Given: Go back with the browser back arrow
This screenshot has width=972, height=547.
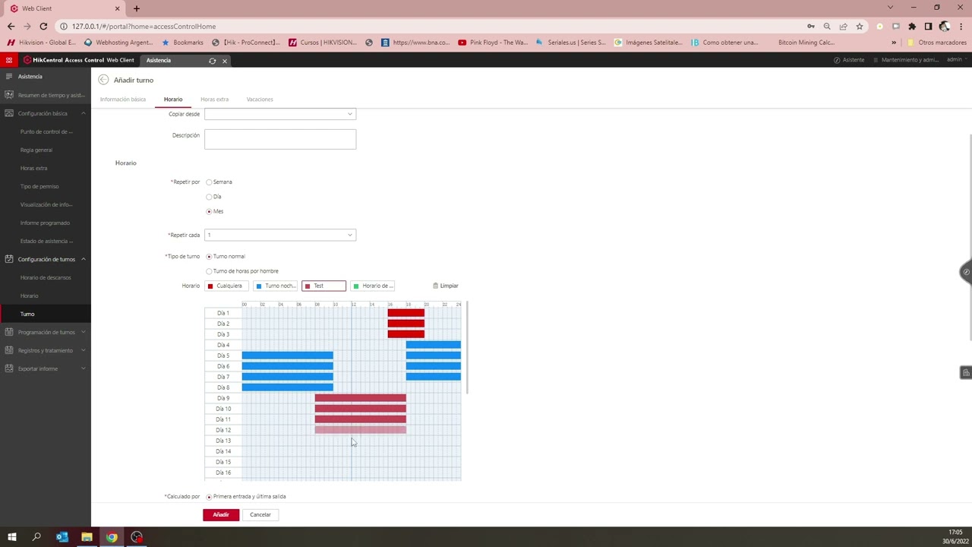Looking at the screenshot, I should pos(11,26).
